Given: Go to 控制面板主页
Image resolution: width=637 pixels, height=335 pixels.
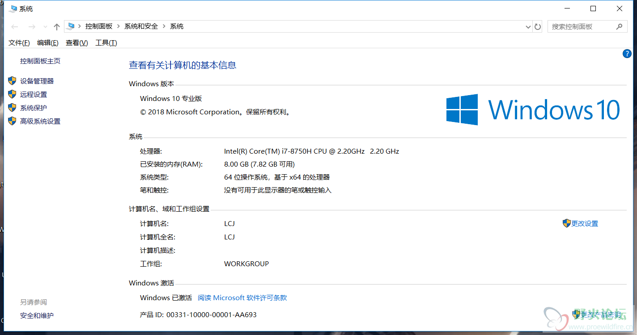Looking at the screenshot, I should click(x=40, y=61).
